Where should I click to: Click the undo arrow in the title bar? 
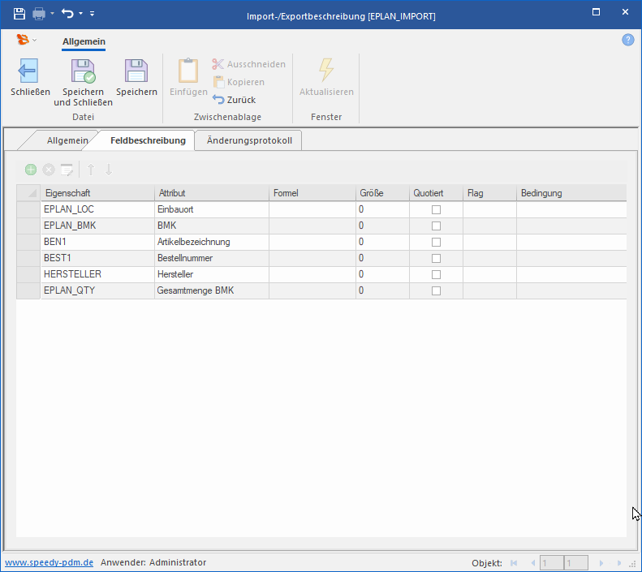click(x=68, y=14)
